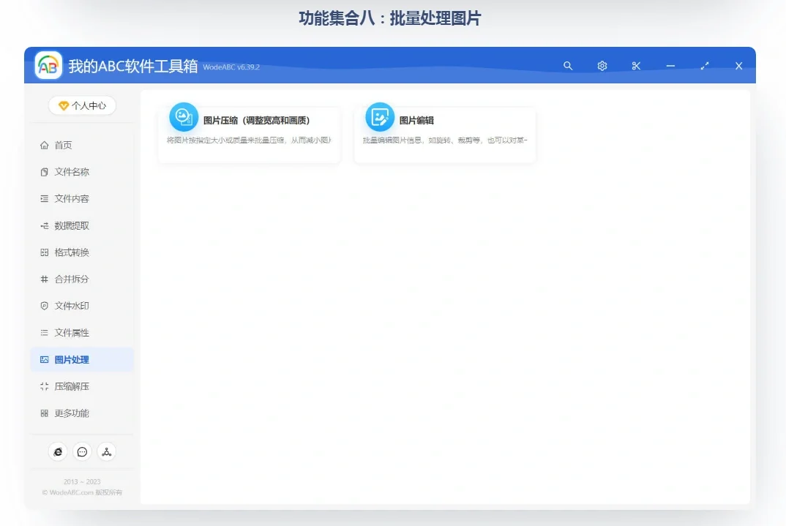Click the search icon in the title bar

click(568, 66)
